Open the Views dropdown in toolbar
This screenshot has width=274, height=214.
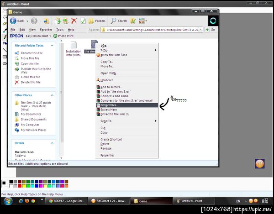[142, 21]
